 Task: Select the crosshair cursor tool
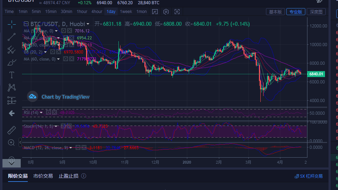pyautogui.click(x=12, y=24)
